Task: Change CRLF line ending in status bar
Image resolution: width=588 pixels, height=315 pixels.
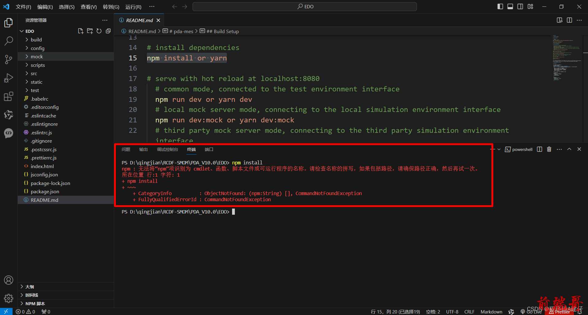Action: (x=469, y=312)
